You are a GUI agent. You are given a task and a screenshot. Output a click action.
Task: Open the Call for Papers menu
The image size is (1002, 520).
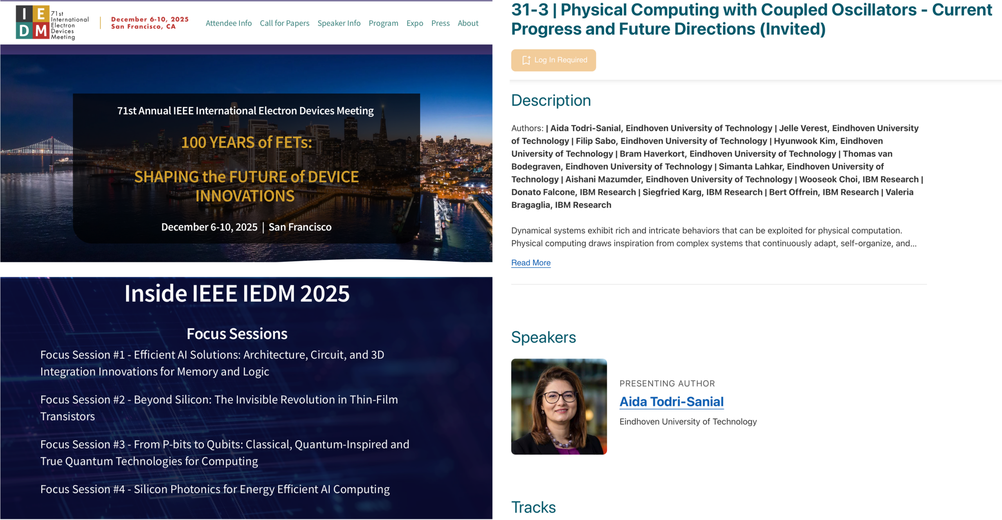[285, 23]
